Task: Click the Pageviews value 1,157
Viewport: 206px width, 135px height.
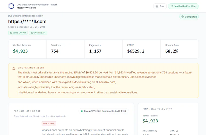Action: [x=95, y=51]
